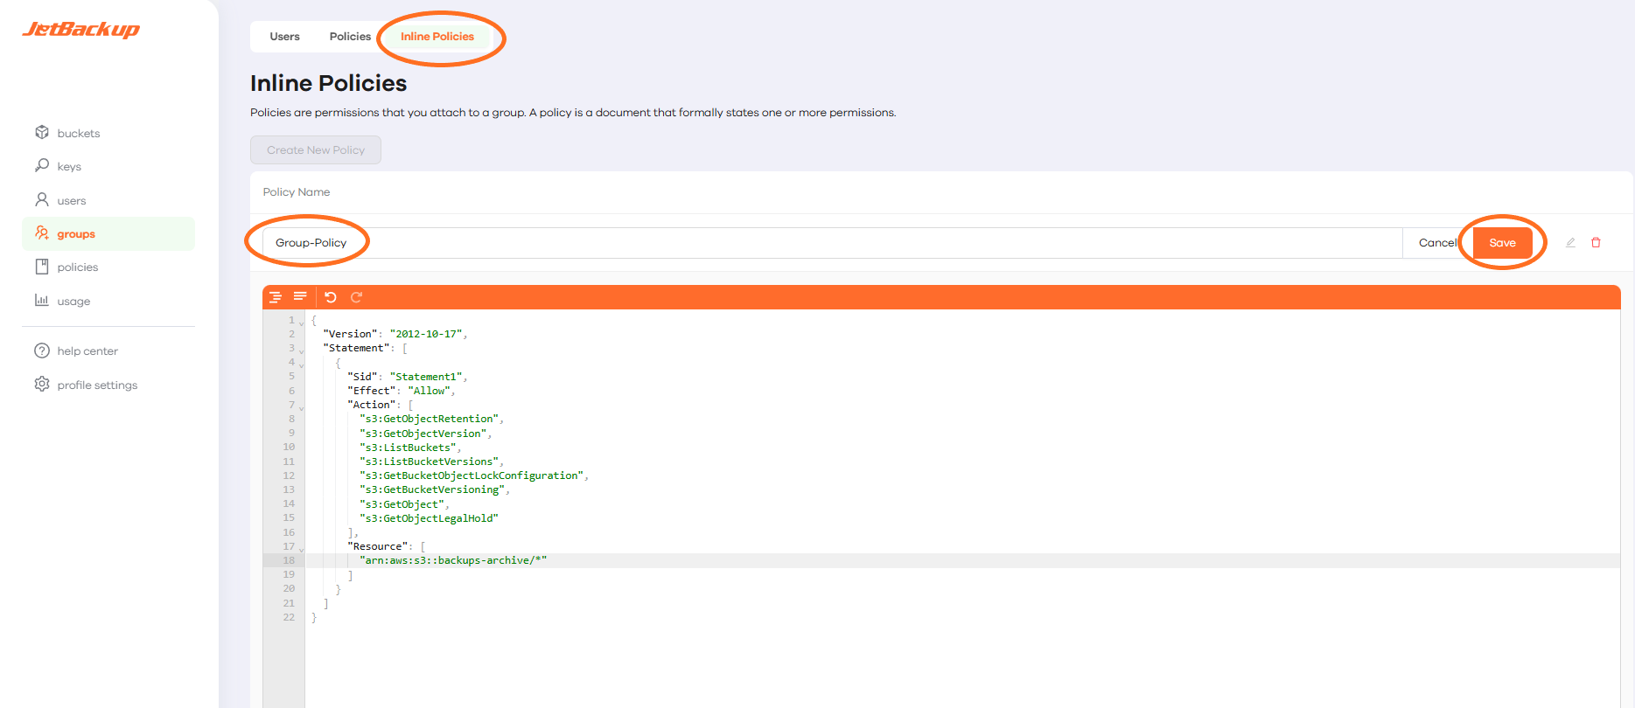Switch to the Policies tab
Screen dimensions: 1635x708
pos(350,37)
